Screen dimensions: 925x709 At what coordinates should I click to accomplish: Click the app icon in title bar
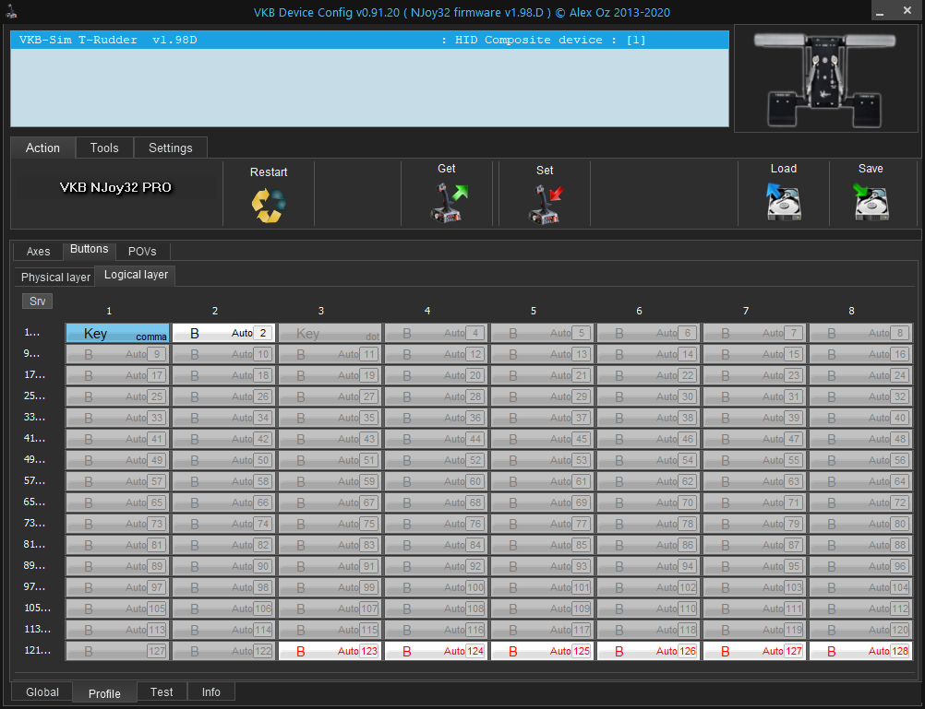pos(11,11)
